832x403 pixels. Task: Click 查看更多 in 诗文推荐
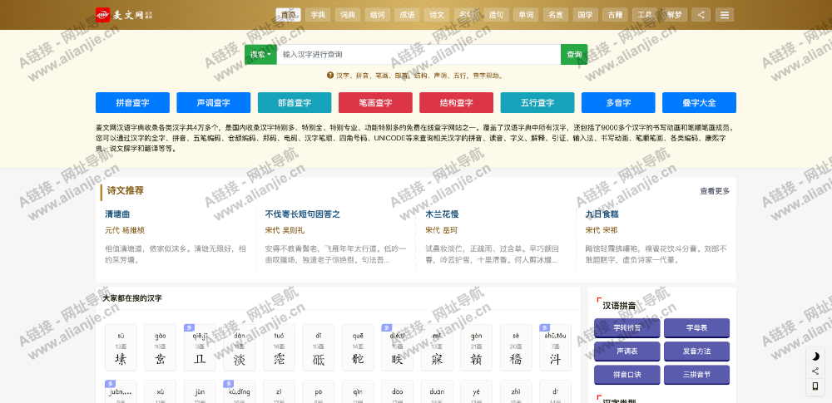[715, 191]
